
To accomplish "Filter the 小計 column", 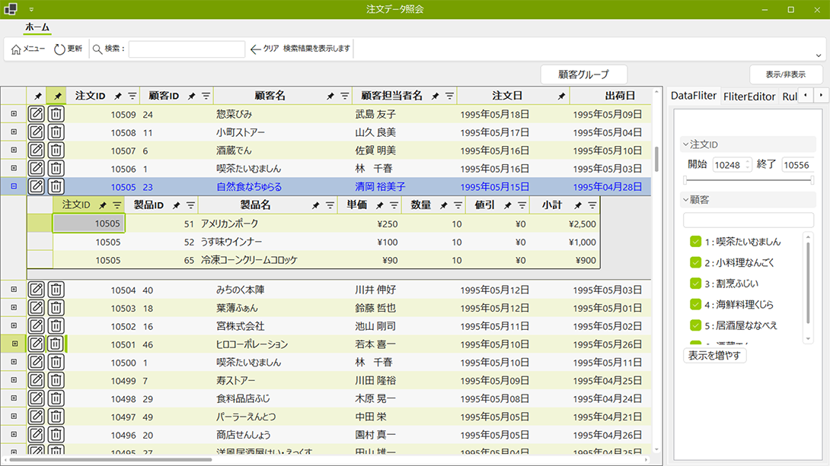I will [x=592, y=205].
